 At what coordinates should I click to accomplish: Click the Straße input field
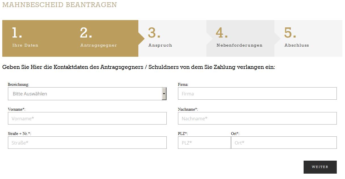[x=87, y=143]
